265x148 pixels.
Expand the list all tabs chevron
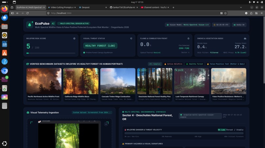coord(241,8)
